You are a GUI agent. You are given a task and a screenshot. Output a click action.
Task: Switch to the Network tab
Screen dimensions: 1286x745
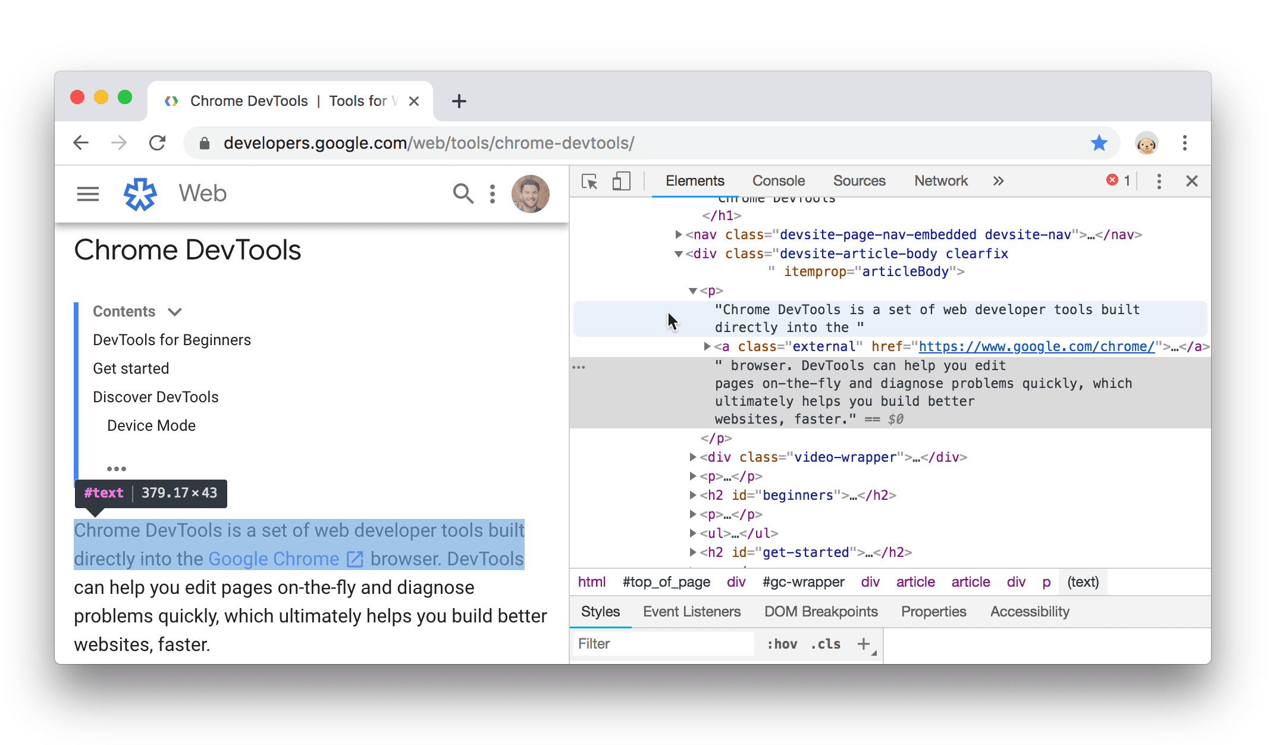point(941,181)
